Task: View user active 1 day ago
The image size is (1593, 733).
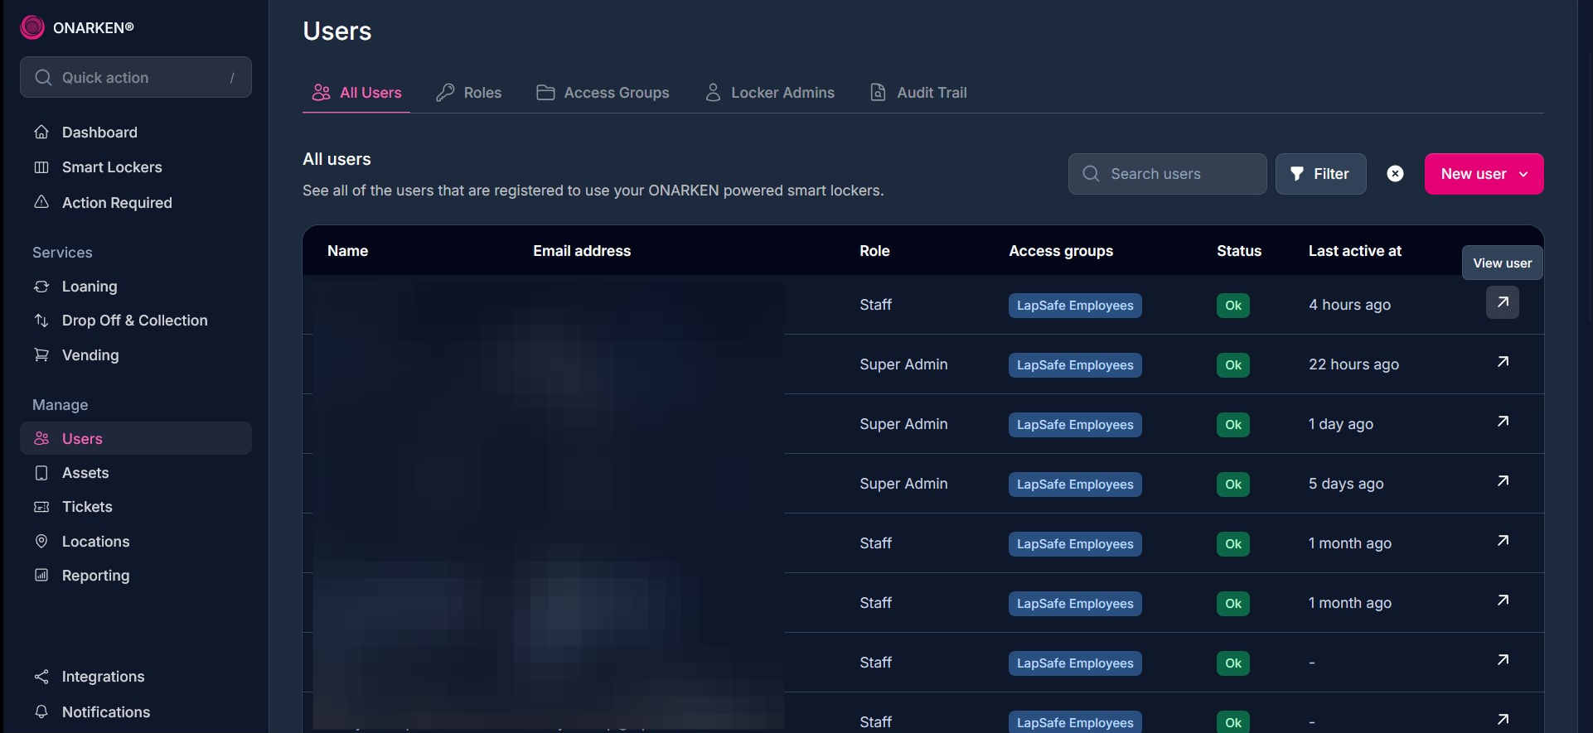Action: click(x=1503, y=422)
